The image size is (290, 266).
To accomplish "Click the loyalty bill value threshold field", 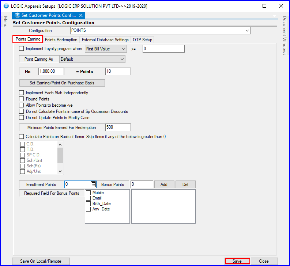I will tap(163, 49).
